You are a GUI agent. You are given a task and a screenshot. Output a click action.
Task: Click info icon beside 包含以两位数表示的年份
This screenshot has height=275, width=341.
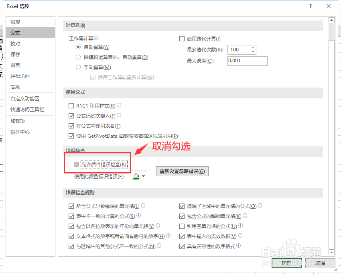pyautogui.click(x=158, y=225)
